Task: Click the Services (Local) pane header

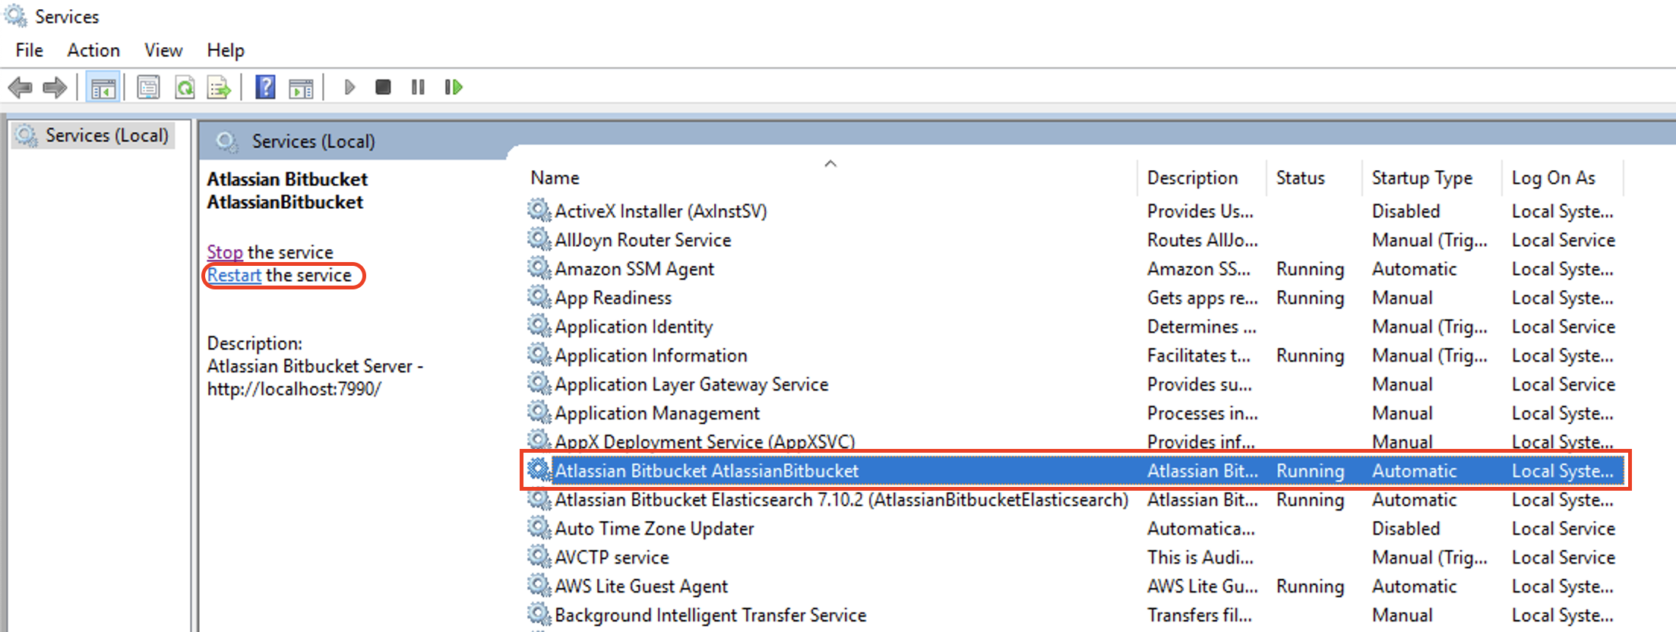Action: [313, 141]
